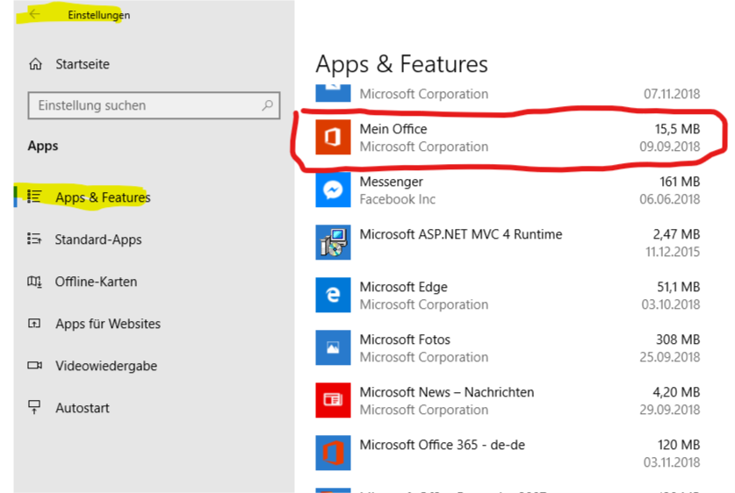This screenshot has width=735, height=493.
Task: Open the Autostart section
Action: click(83, 408)
